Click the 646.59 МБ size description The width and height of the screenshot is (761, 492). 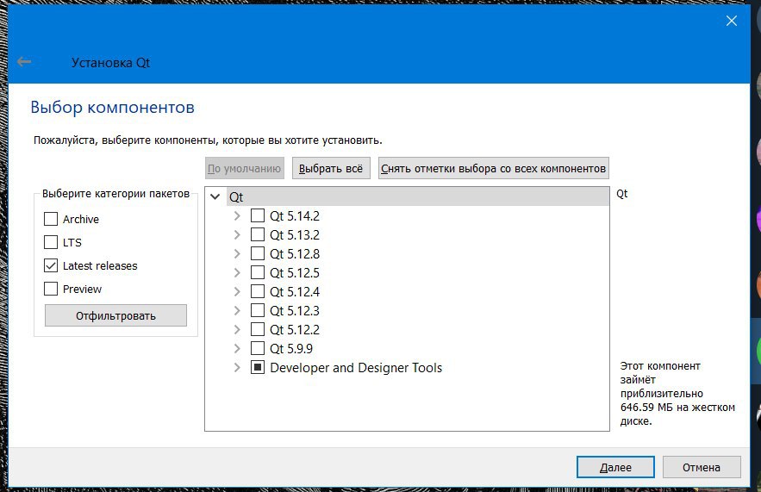pos(677,393)
